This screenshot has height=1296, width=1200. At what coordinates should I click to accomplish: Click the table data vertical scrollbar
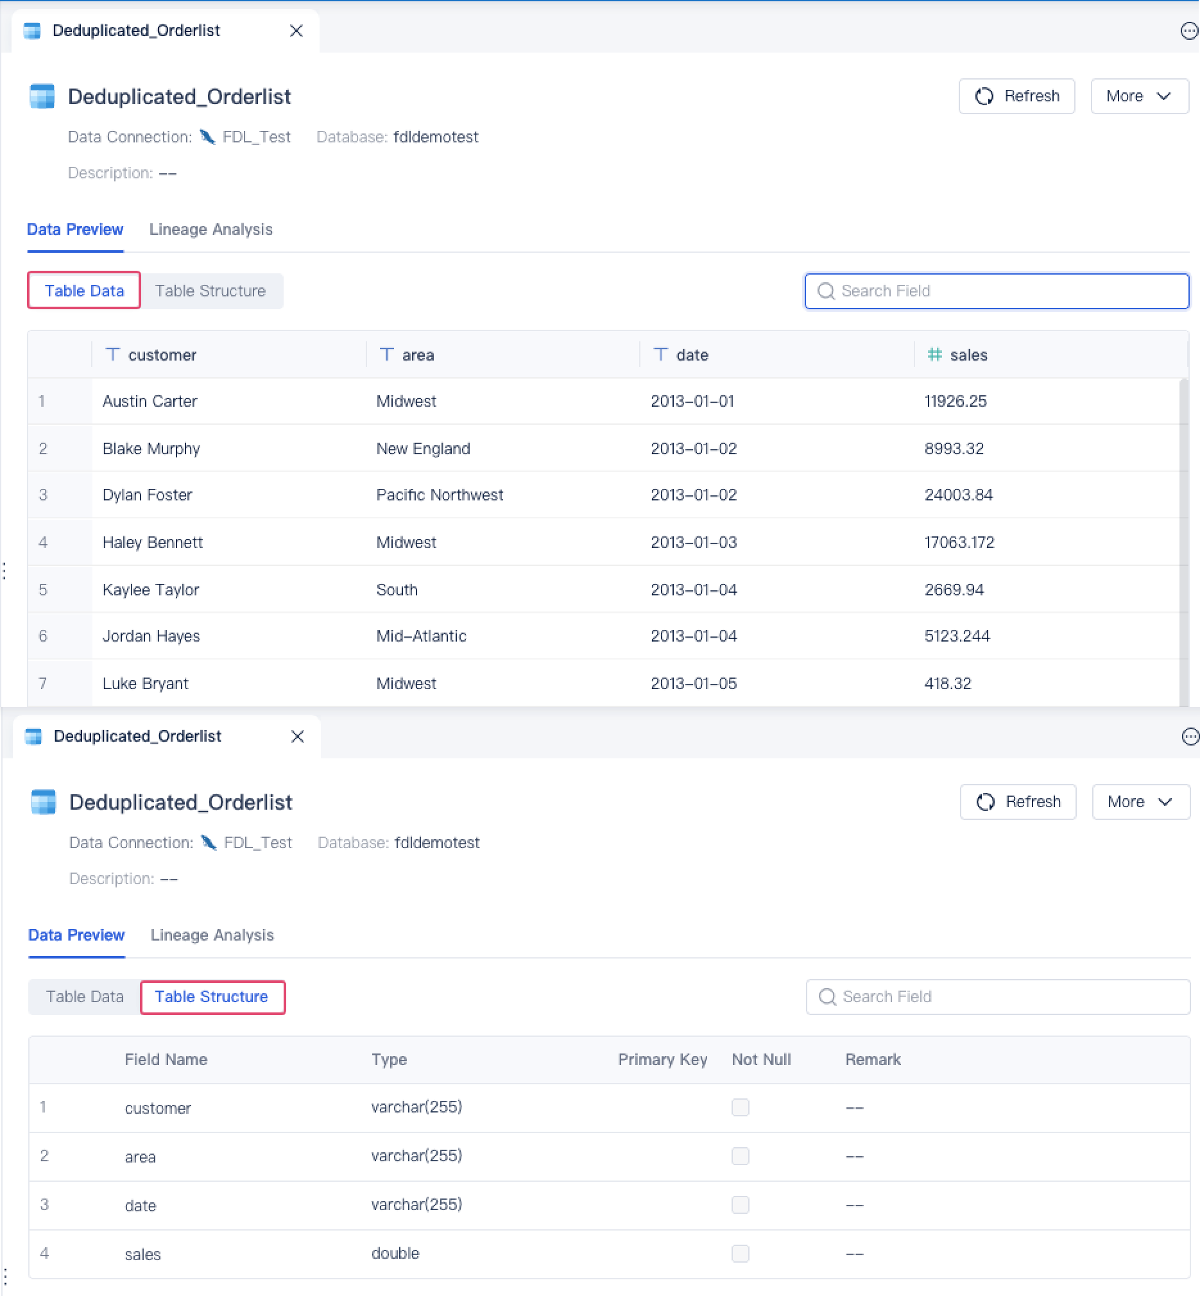pos(1185,542)
